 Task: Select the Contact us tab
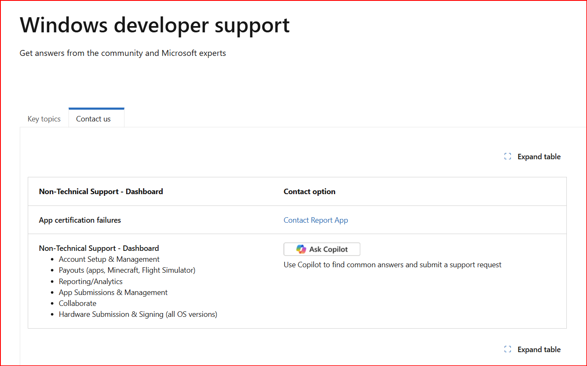coord(96,118)
